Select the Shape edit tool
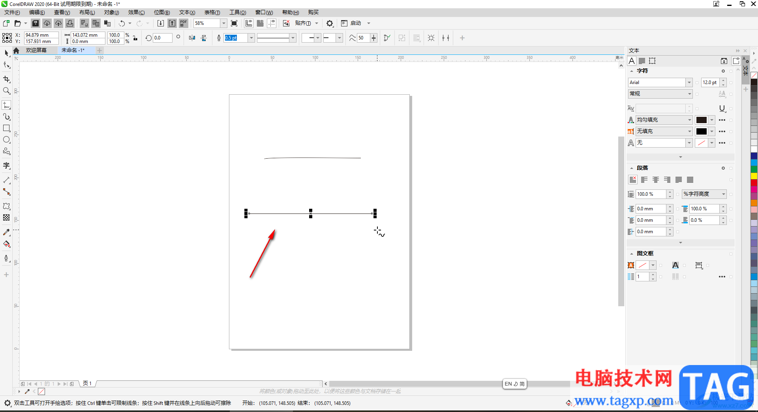 [6, 65]
